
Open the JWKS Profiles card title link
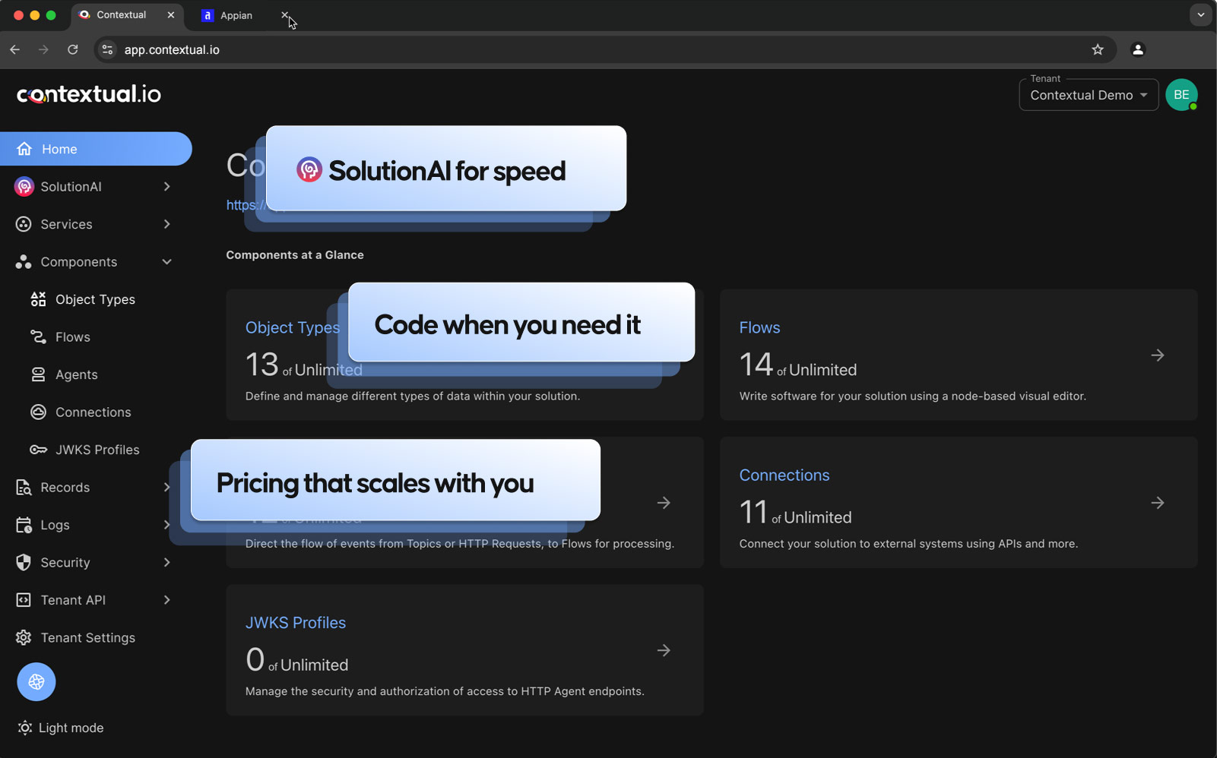pos(296,623)
